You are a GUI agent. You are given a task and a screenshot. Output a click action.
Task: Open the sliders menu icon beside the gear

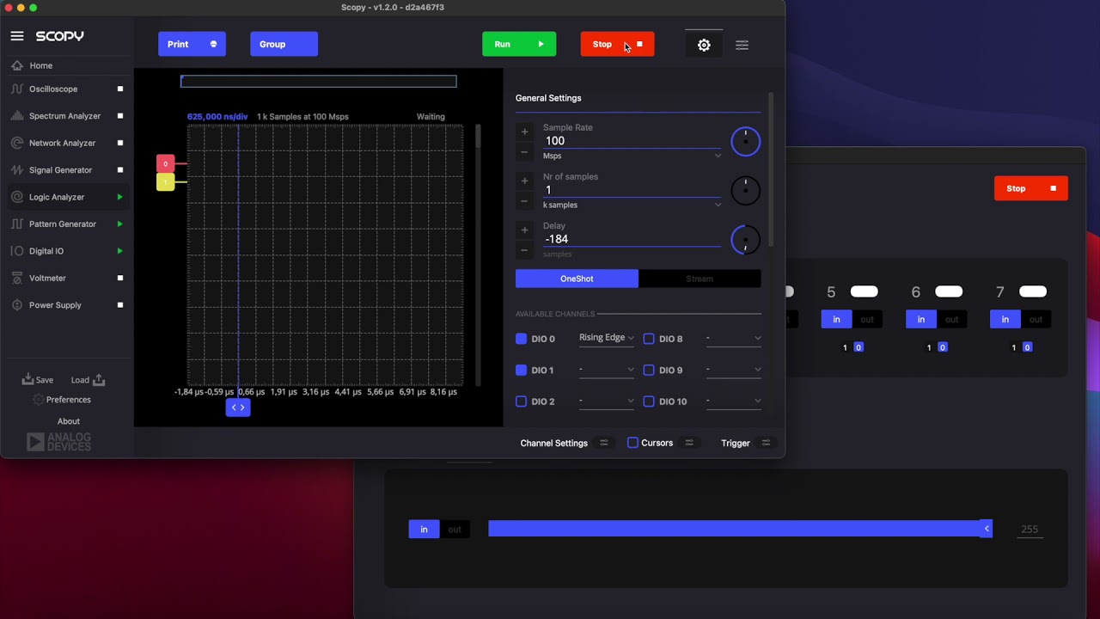(742, 45)
